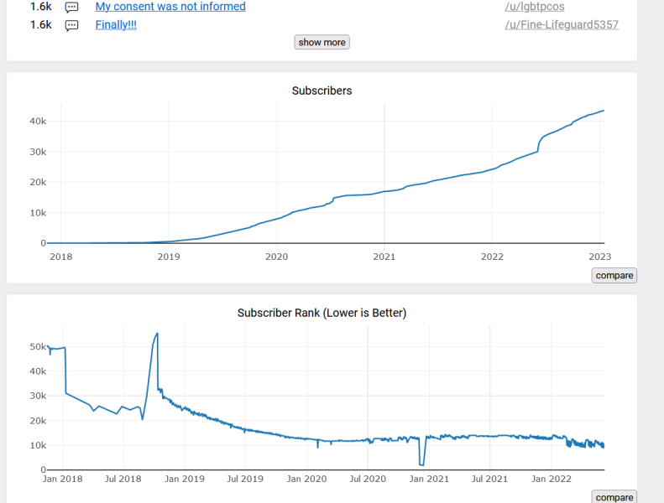This screenshot has height=503, width=664.
Task: Visit user profile /u/lgbtpcos
Action: [534, 7]
